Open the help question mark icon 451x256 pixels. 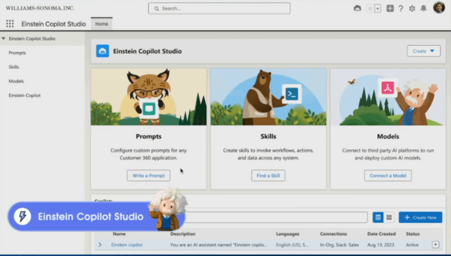pyautogui.click(x=401, y=9)
